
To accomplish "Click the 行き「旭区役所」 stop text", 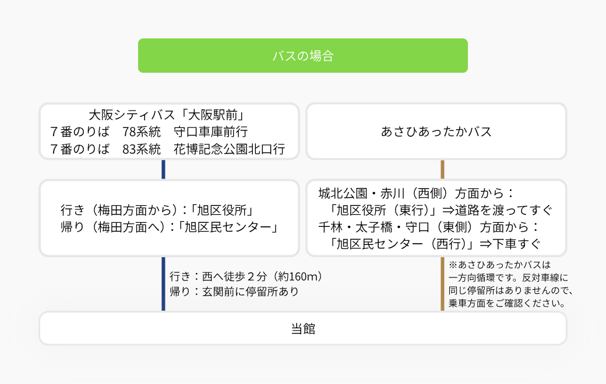I will pyautogui.click(x=157, y=210).
